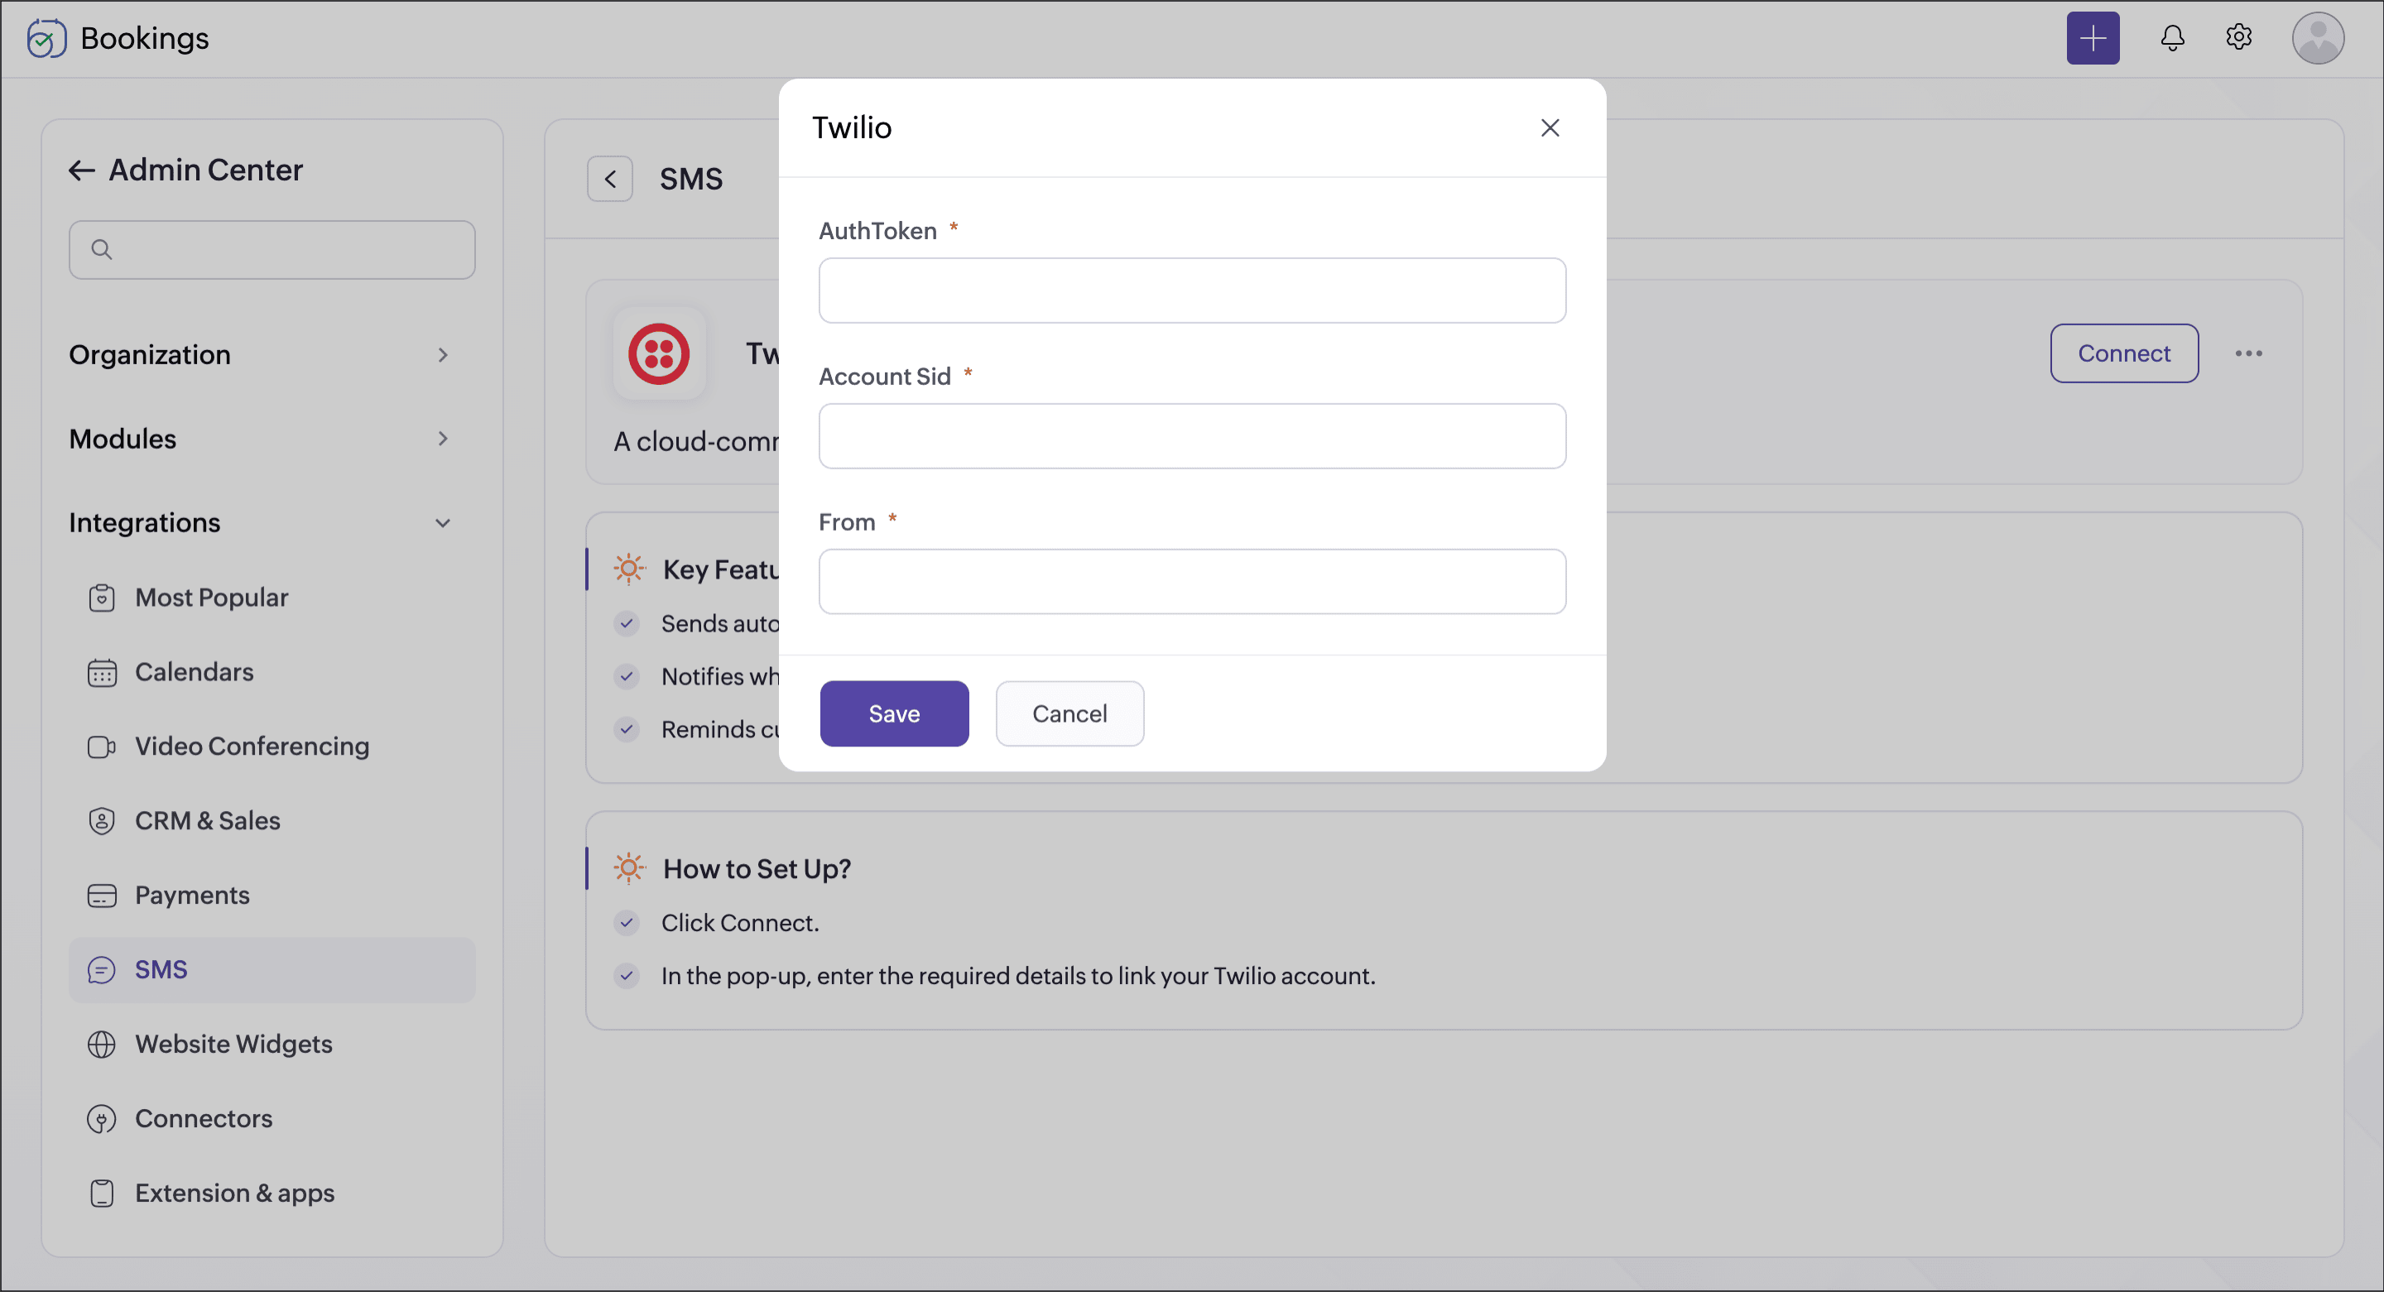Viewport: 2384px width, 1292px height.
Task: Click the Twilio logo icon
Action: 658,353
